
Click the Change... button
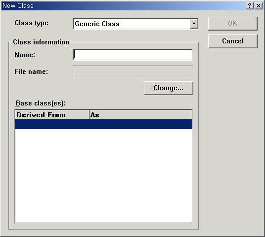point(168,88)
